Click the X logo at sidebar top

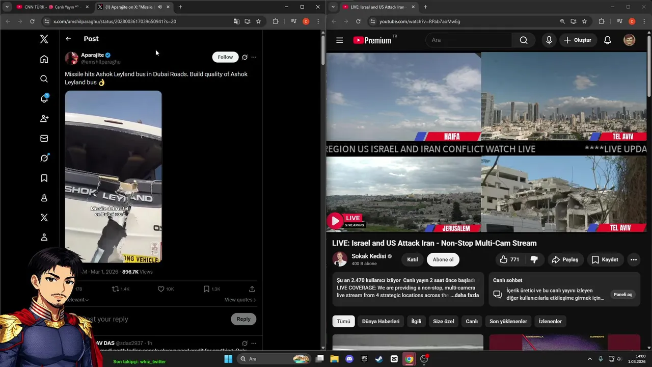[x=44, y=39]
